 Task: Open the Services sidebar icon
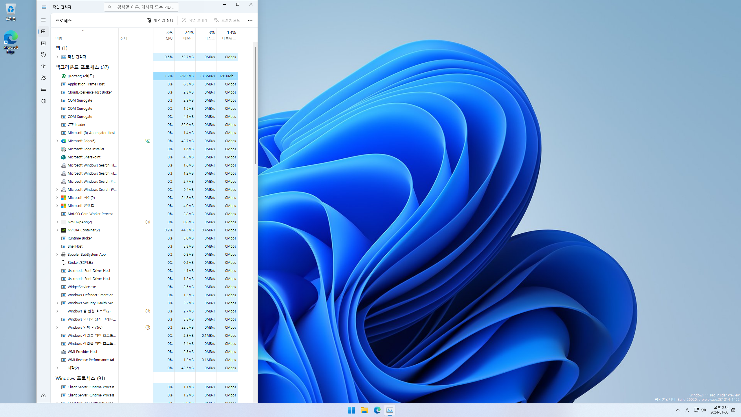(x=43, y=101)
